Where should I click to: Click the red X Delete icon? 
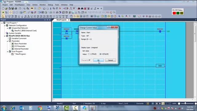(x=60, y=8)
